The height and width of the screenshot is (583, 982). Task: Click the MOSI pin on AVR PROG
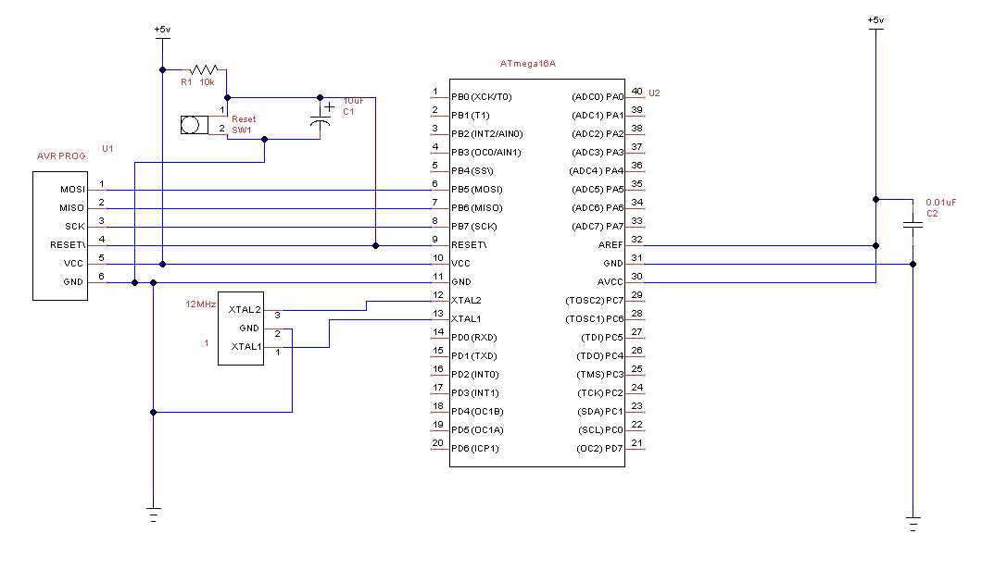point(72,190)
